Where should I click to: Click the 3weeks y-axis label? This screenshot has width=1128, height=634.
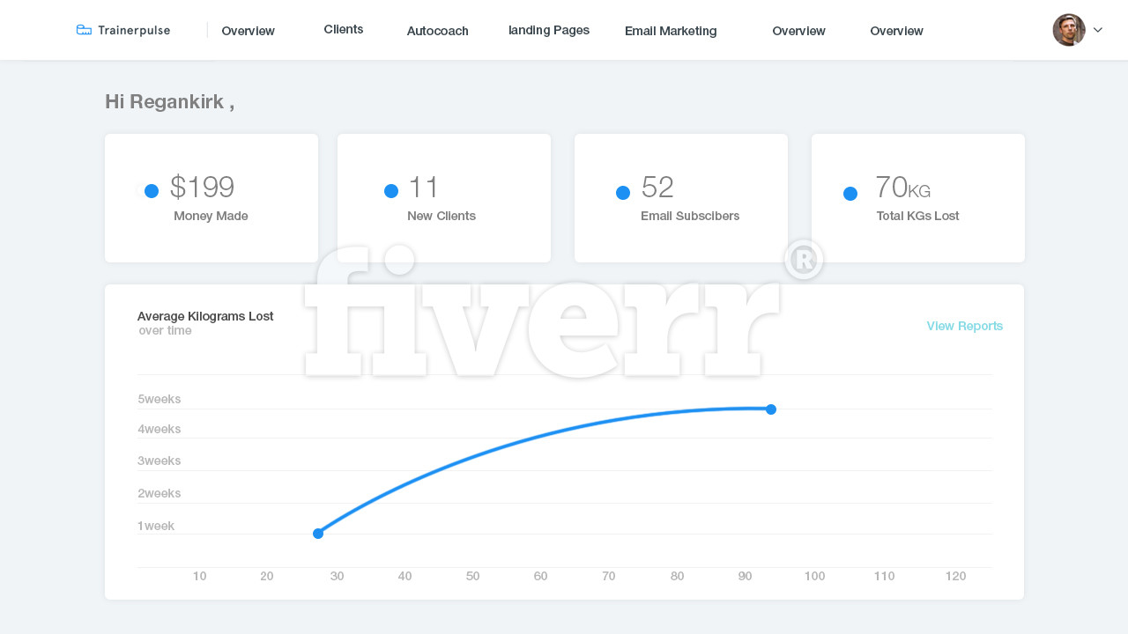pyautogui.click(x=160, y=461)
